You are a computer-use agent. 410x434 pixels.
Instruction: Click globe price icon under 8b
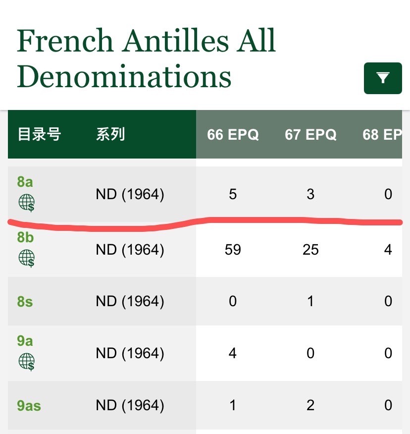[x=27, y=258]
